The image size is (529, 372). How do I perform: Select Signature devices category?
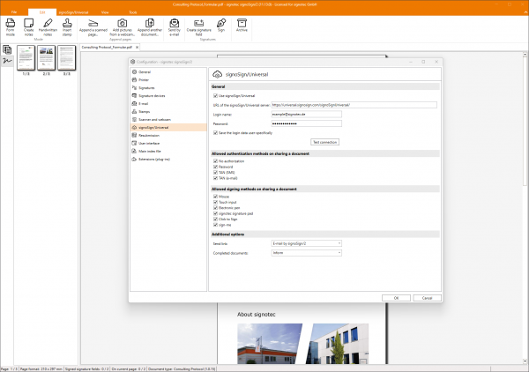point(168,96)
